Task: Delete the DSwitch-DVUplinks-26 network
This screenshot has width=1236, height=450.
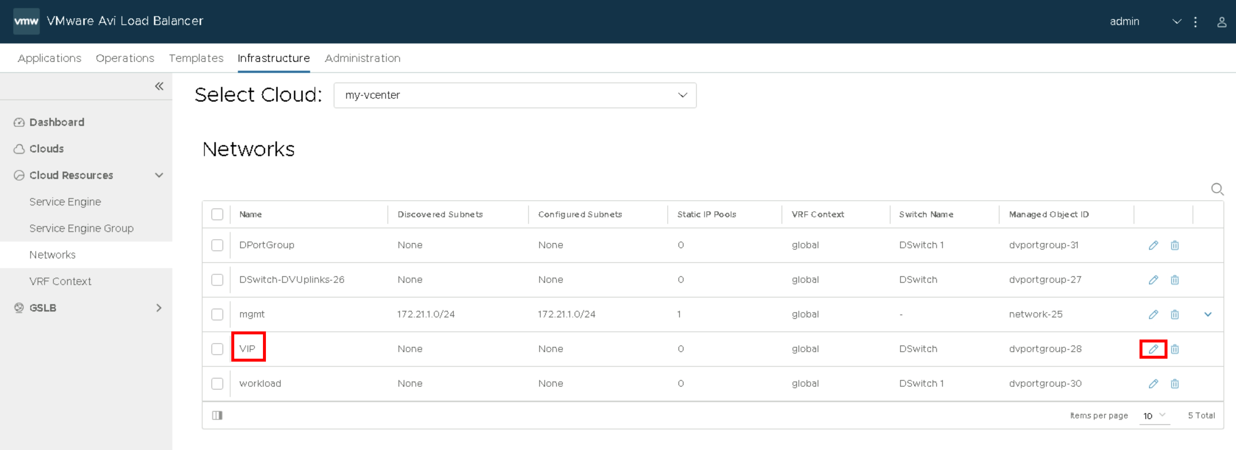Action: [1174, 280]
